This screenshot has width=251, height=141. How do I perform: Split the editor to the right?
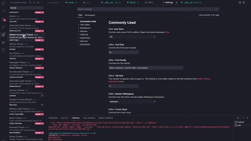(244, 3)
